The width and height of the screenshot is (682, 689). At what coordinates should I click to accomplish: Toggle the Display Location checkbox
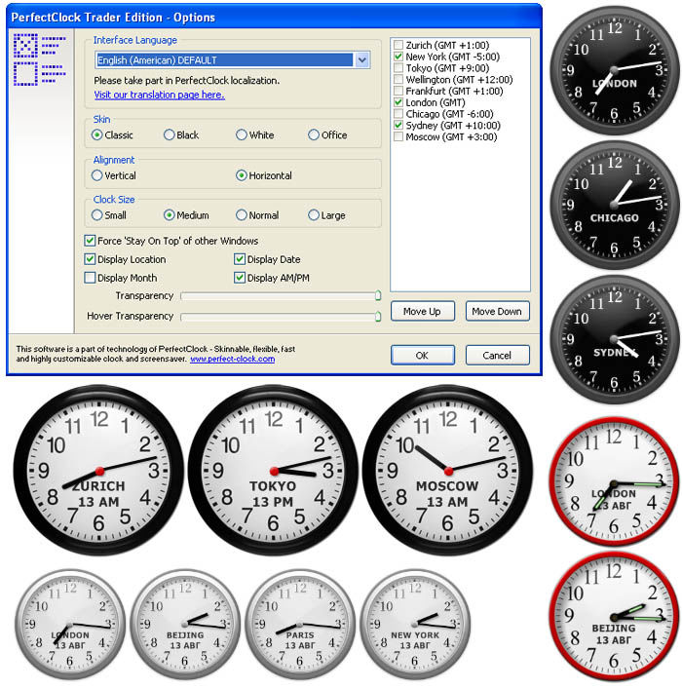[x=90, y=259]
